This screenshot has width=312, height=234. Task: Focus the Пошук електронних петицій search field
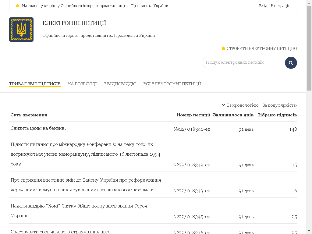pyautogui.click(x=244, y=62)
